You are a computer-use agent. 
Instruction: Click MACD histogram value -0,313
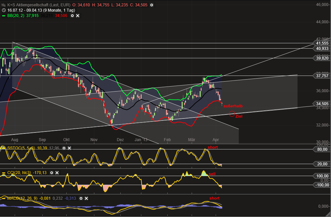click(70, 198)
